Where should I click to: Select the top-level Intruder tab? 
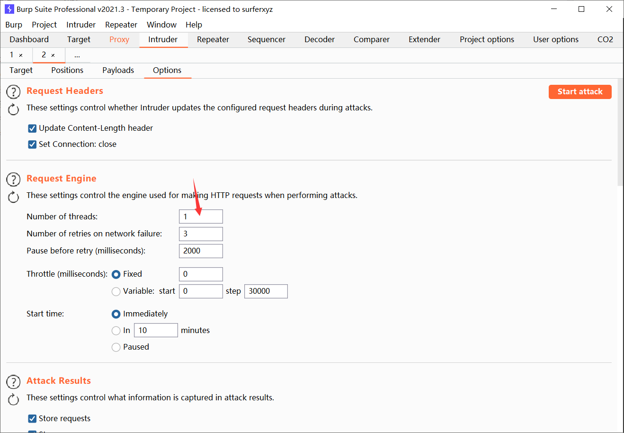pyautogui.click(x=163, y=39)
